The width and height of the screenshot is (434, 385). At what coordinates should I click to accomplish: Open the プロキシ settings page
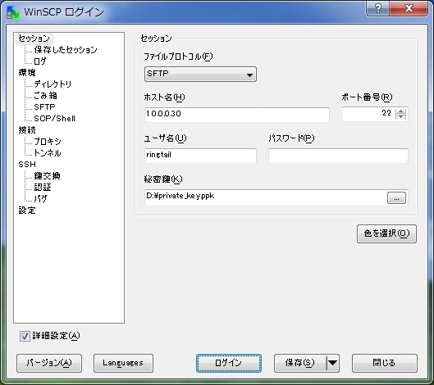48,141
